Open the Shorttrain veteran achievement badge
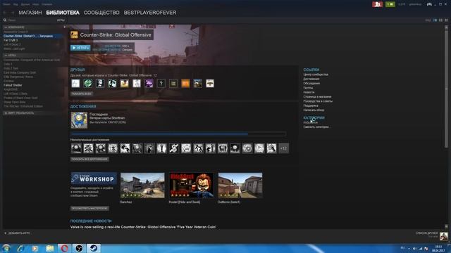The height and width of the screenshot is (253, 451). 79,120
